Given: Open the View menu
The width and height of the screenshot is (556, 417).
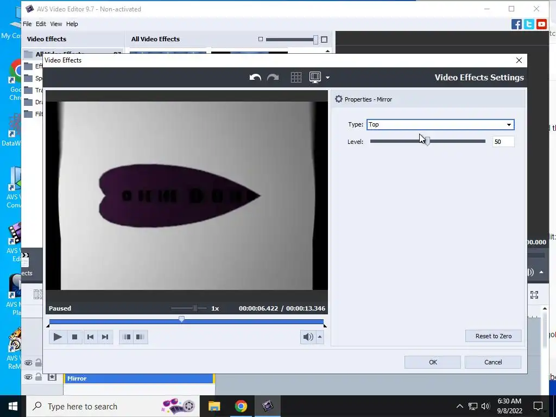Looking at the screenshot, I should pos(56,24).
